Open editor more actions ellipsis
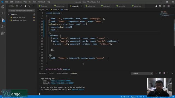175x98 pixels. 173,6
